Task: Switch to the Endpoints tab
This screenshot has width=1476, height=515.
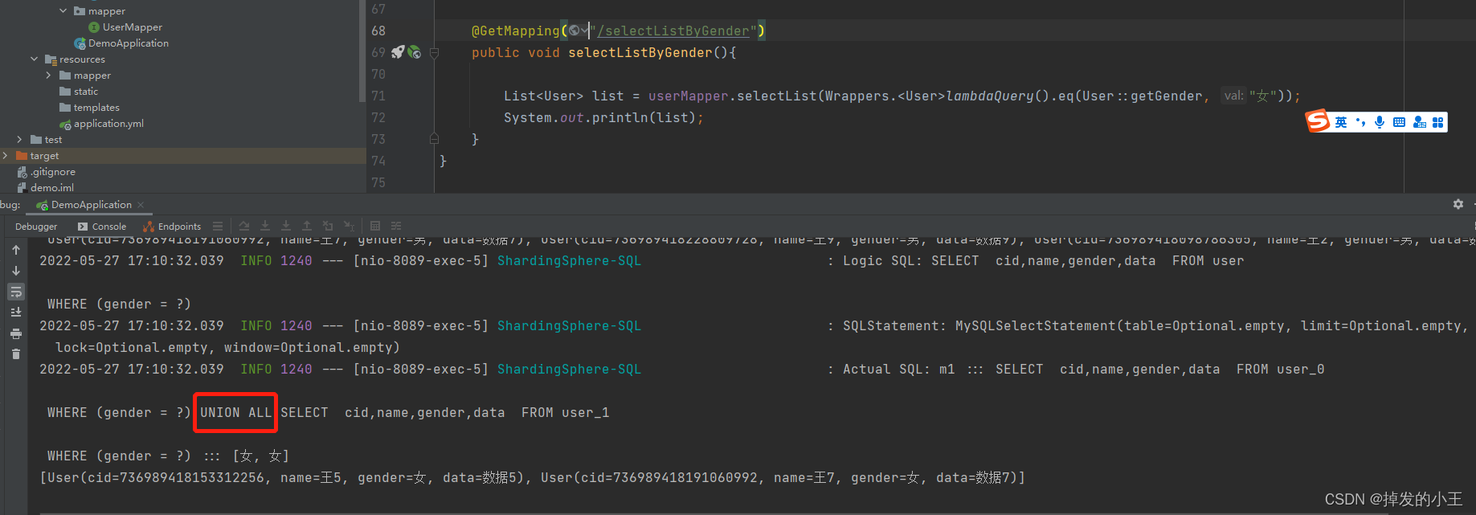Action: [x=172, y=227]
